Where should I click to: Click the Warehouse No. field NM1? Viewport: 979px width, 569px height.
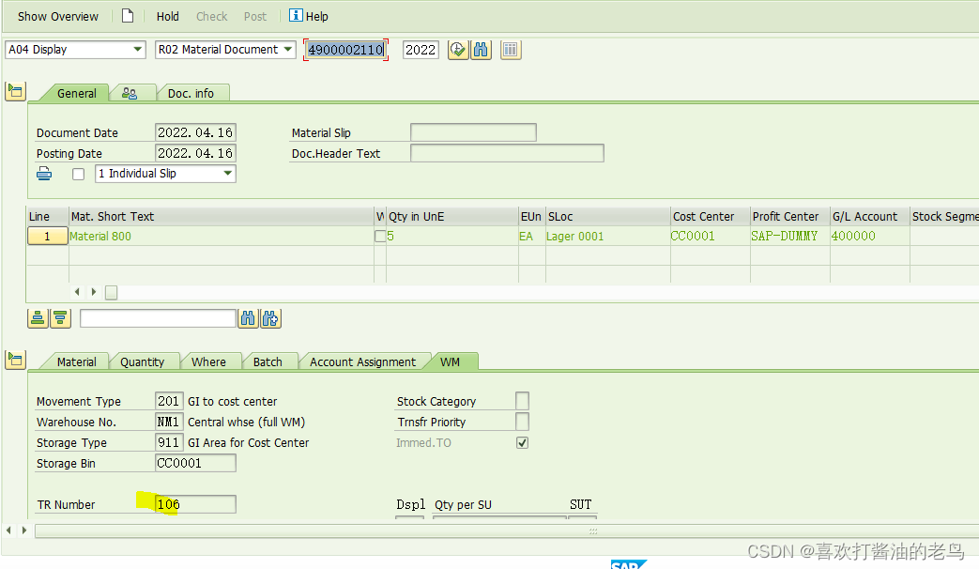[169, 422]
